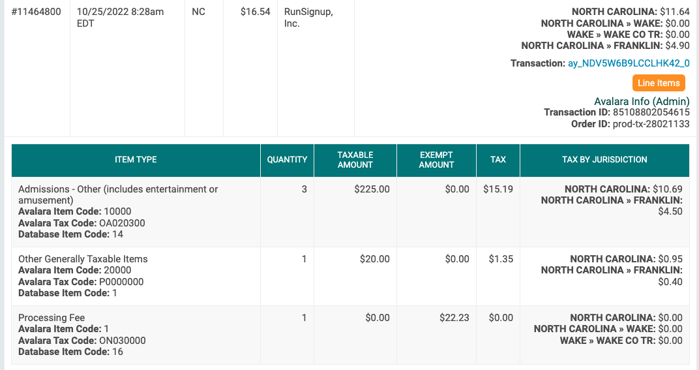Click the QUANTITY column header
The width and height of the screenshot is (699, 370).
[x=287, y=160]
